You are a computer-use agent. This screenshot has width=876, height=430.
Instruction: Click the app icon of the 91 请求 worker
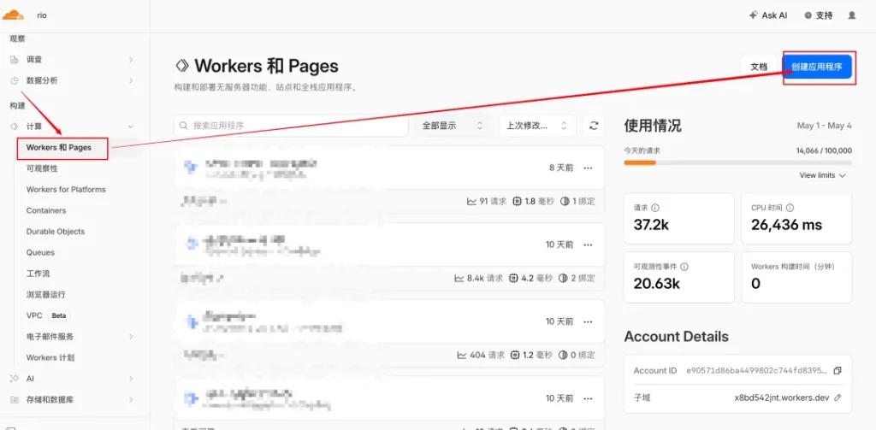click(x=191, y=167)
